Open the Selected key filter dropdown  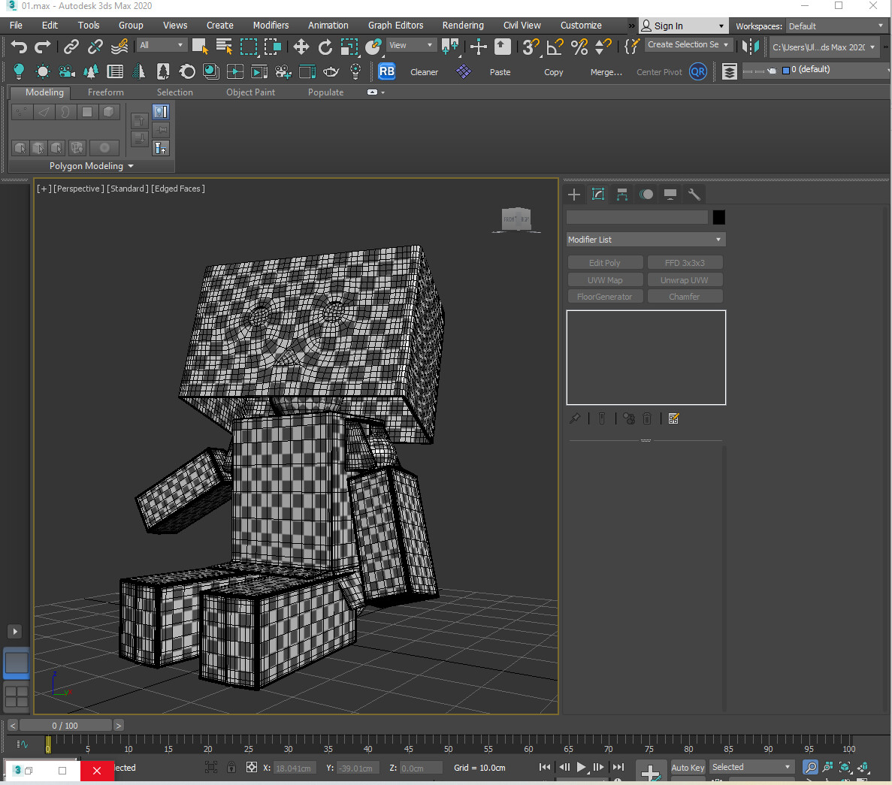(751, 768)
